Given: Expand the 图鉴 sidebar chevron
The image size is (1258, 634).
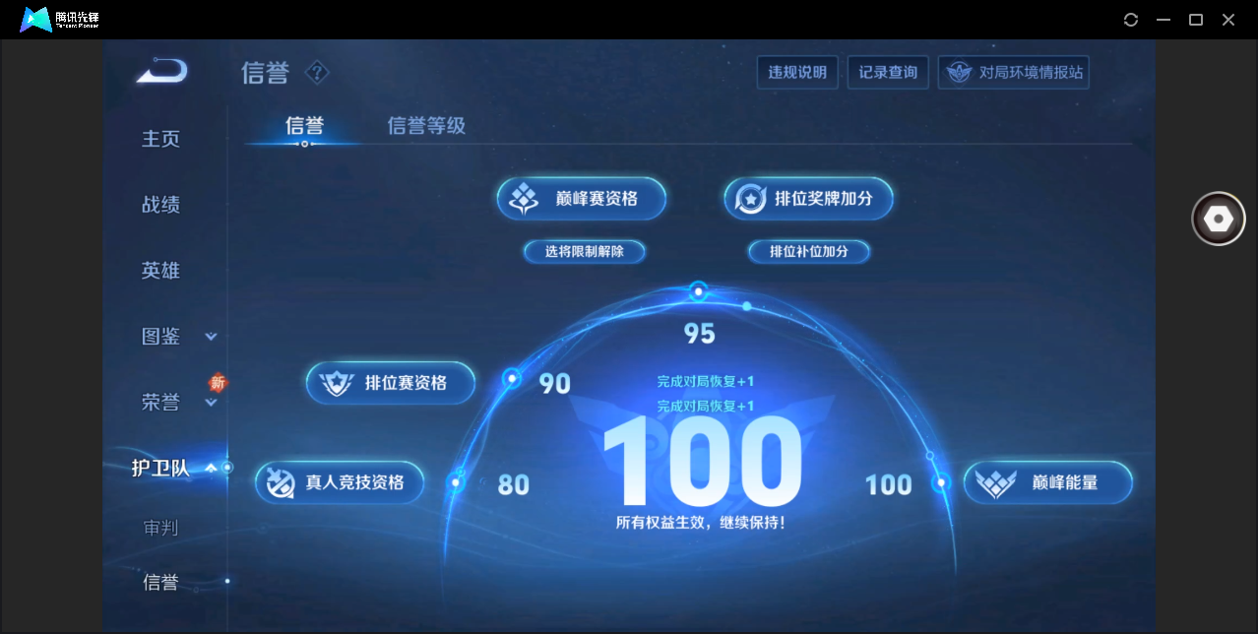Looking at the screenshot, I should tap(211, 337).
